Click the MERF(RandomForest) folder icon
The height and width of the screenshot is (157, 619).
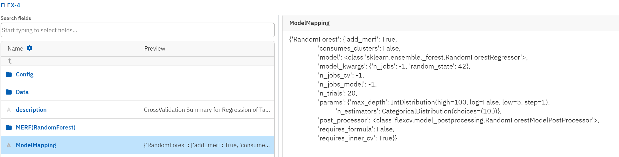[x=9, y=128]
